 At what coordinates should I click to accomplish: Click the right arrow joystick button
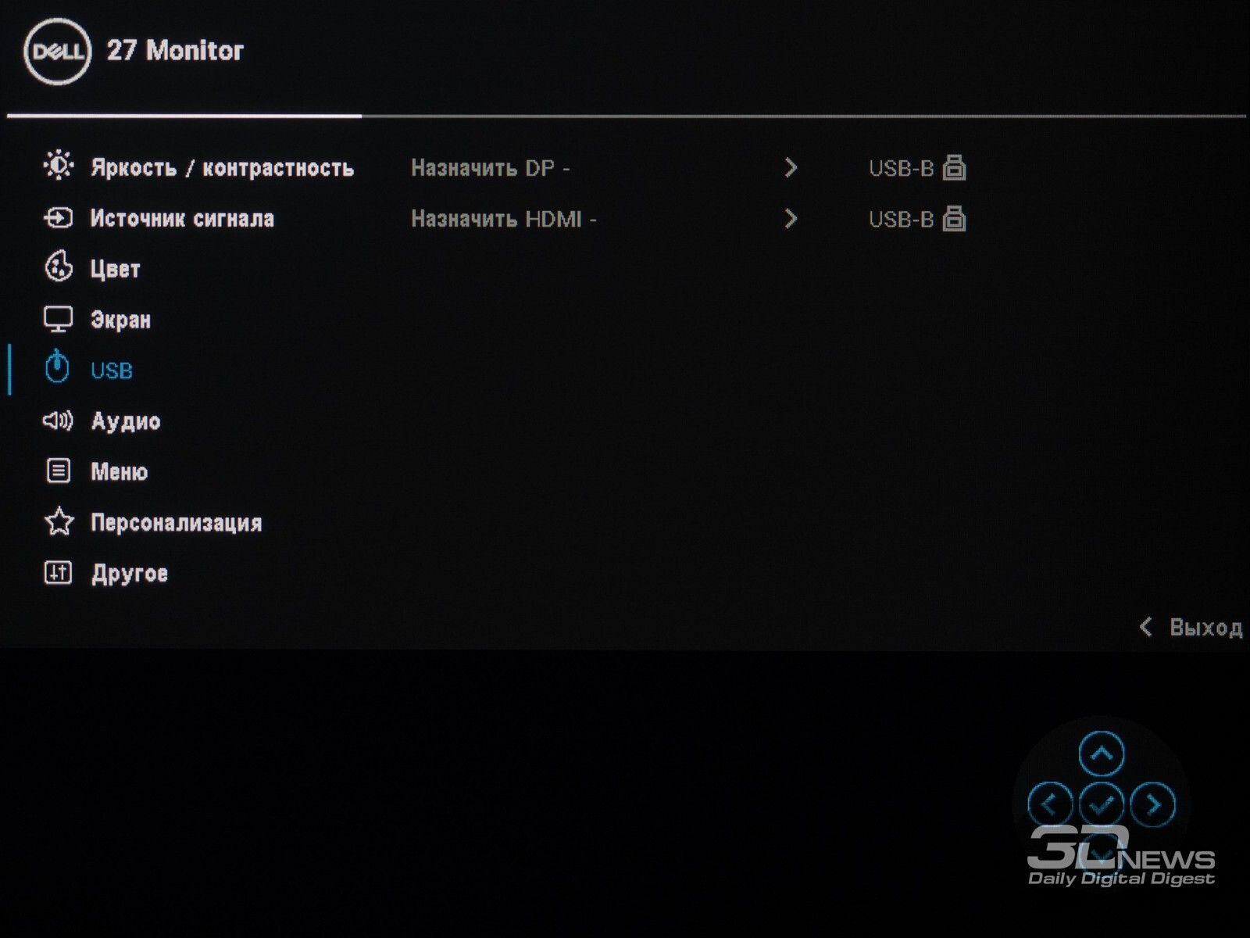click(x=1153, y=804)
